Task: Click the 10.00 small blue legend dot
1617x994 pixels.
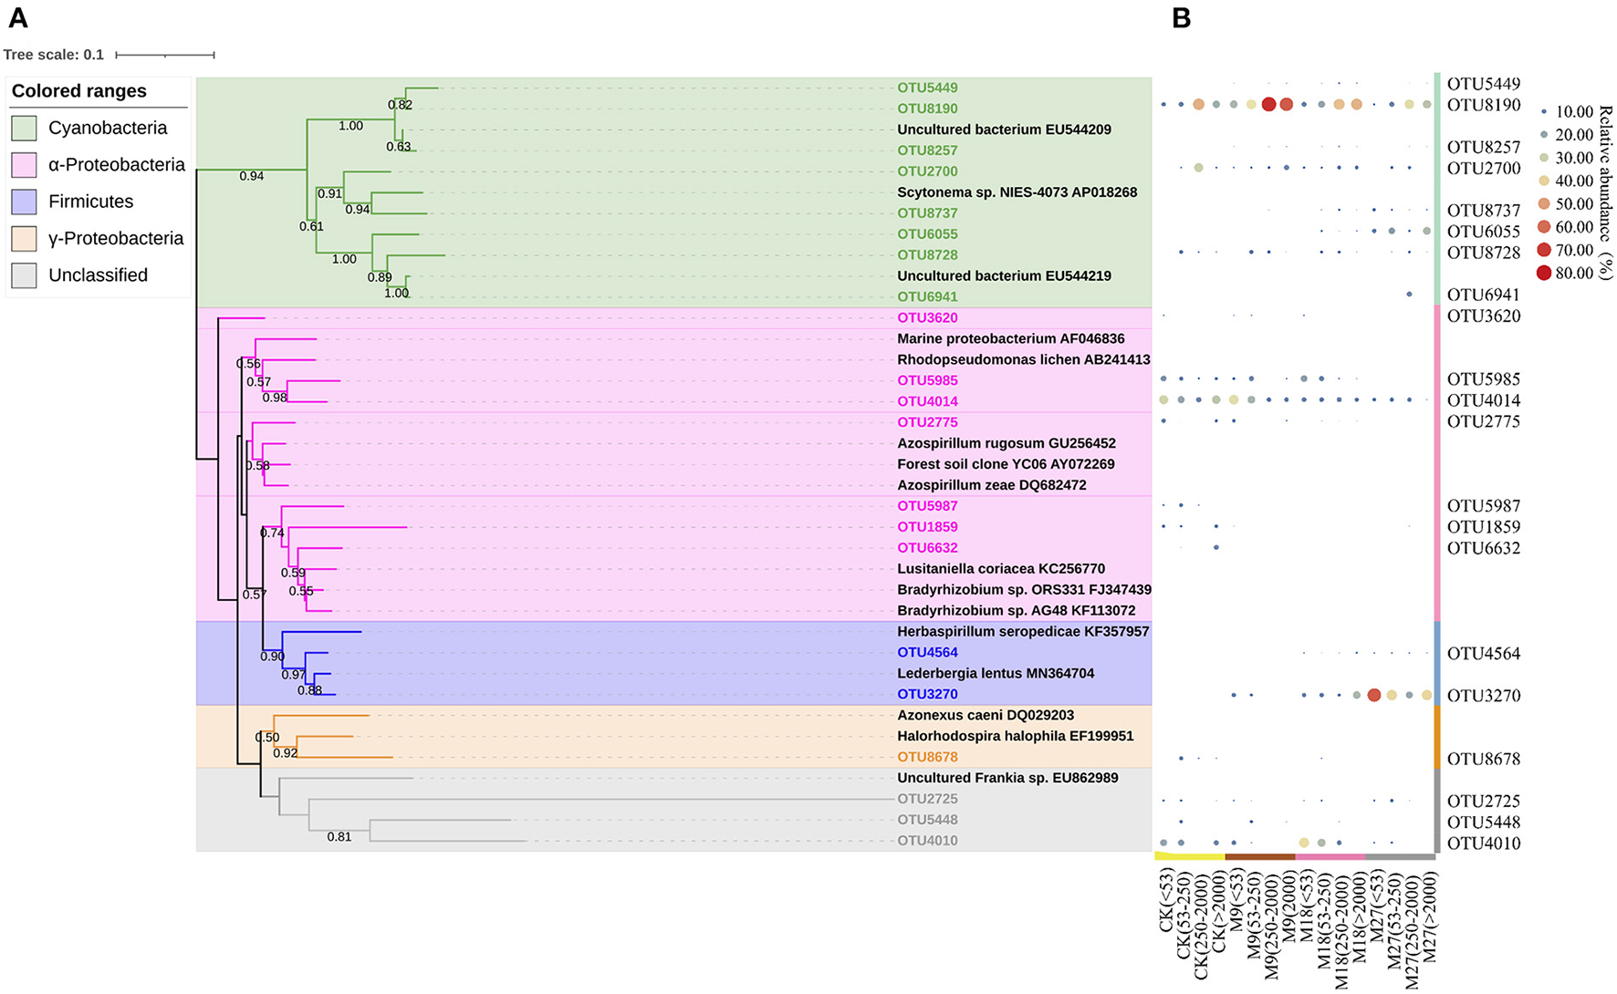Action: [1543, 112]
